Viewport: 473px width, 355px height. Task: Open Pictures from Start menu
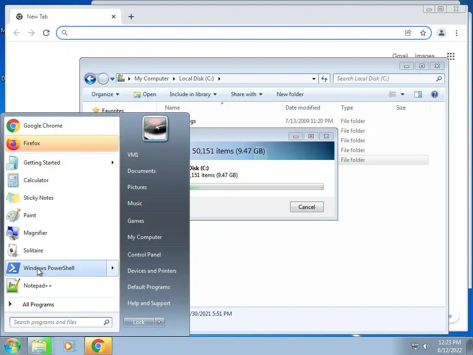click(137, 187)
